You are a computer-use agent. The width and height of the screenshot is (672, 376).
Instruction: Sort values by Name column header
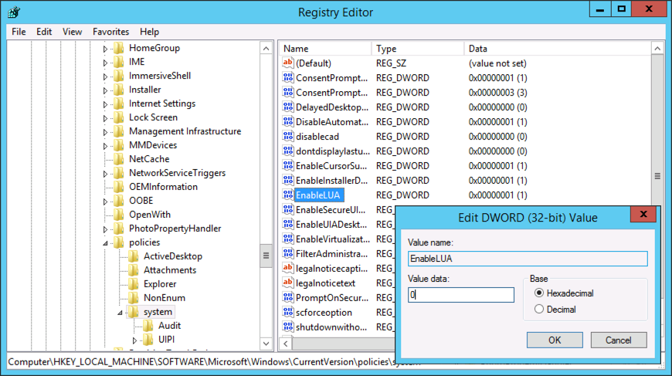tap(325, 49)
